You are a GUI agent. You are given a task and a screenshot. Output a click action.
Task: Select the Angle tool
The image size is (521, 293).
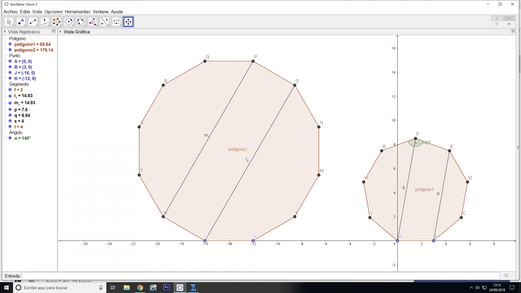92,21
